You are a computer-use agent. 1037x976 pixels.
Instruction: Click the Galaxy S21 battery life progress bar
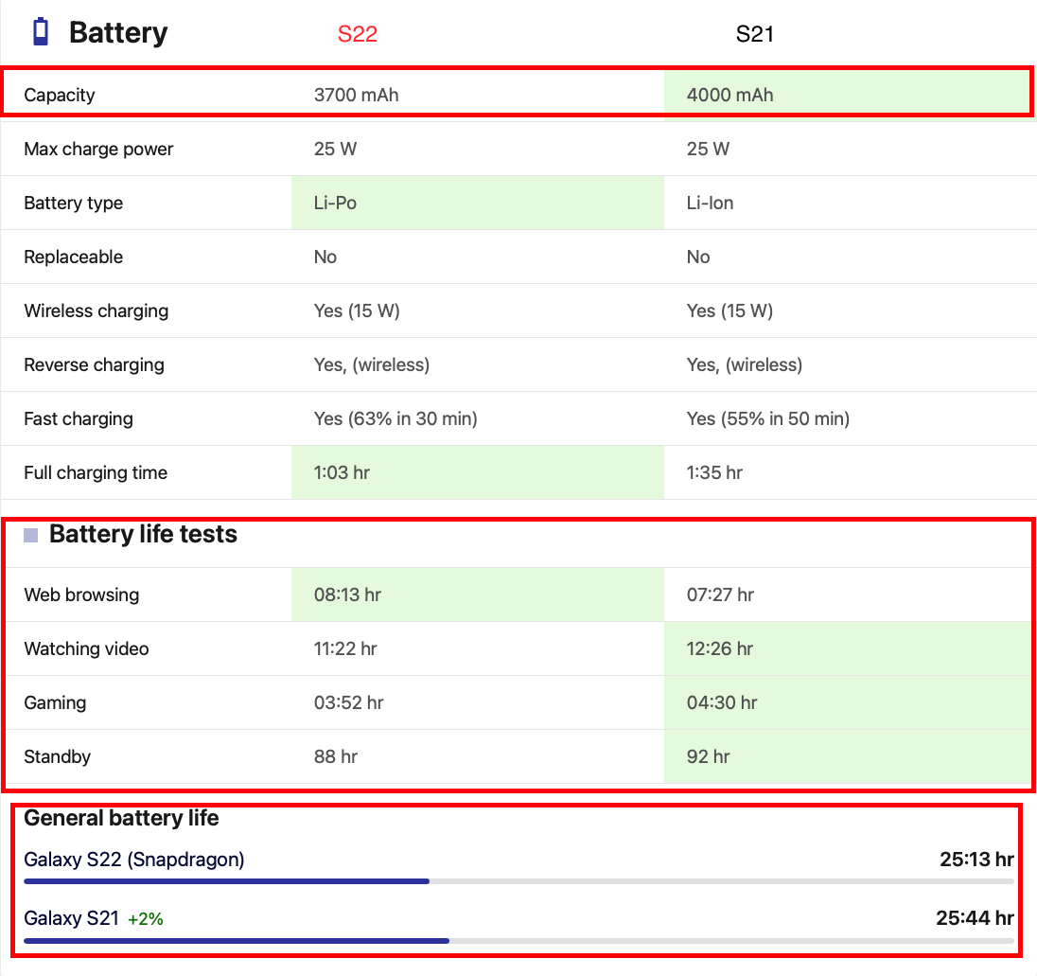point(519,940)
